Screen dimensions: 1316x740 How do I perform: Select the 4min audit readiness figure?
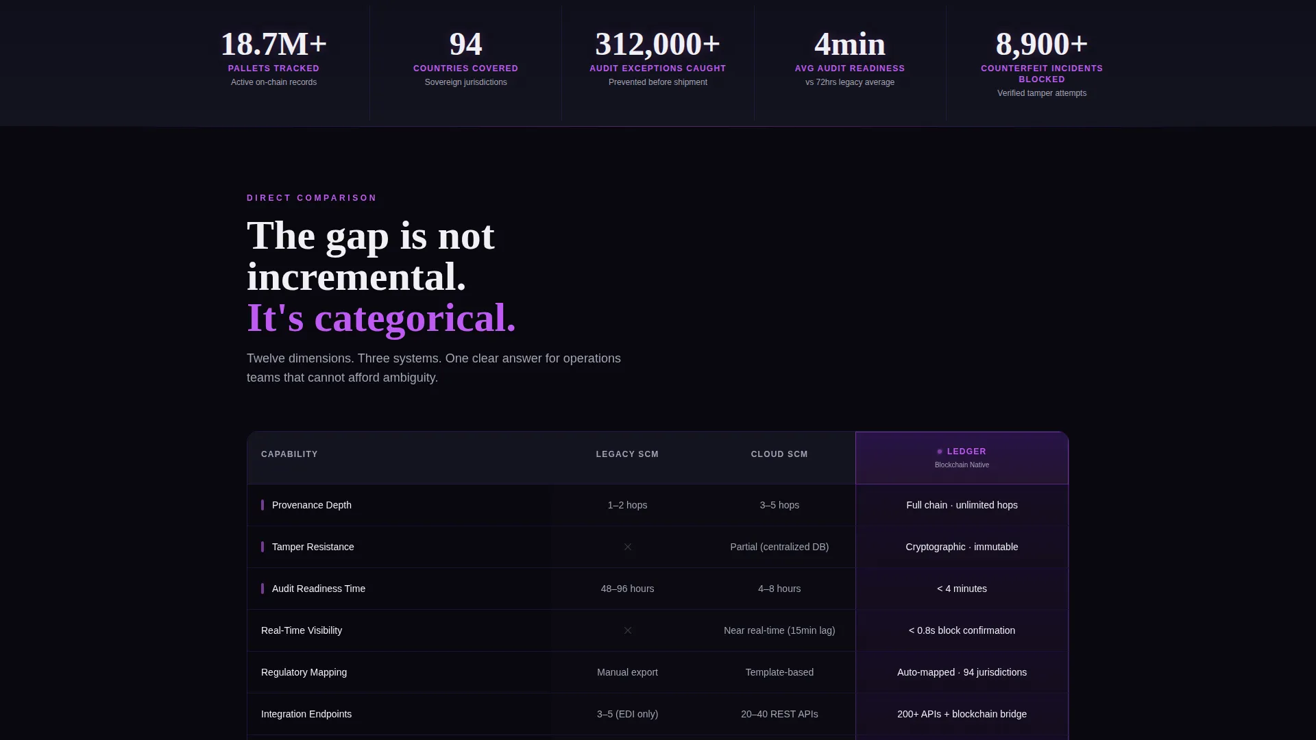849,45
